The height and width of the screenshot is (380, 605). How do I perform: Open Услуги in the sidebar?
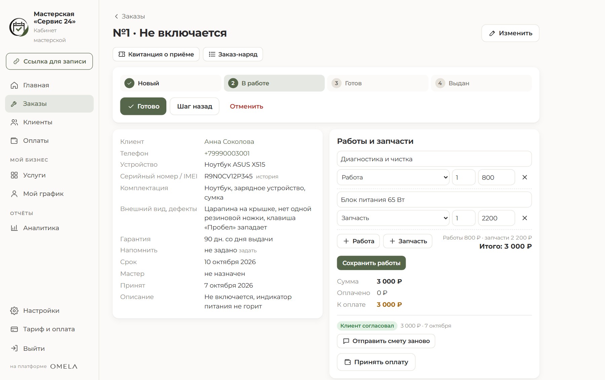tap(49, 175)
